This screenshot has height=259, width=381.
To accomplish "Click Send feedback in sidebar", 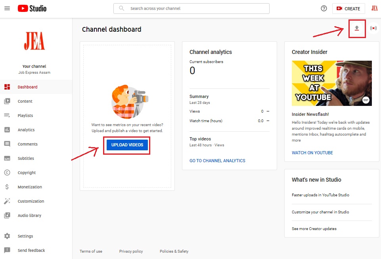I will click(36, 250).
